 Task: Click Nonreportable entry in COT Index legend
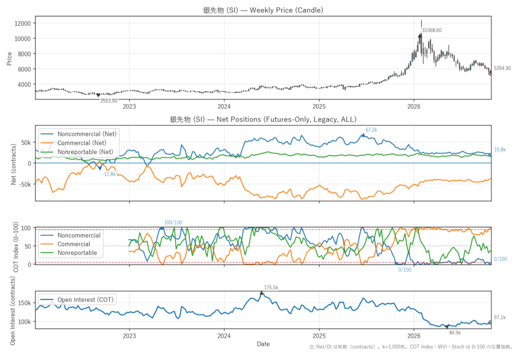(x=69, y=253)
